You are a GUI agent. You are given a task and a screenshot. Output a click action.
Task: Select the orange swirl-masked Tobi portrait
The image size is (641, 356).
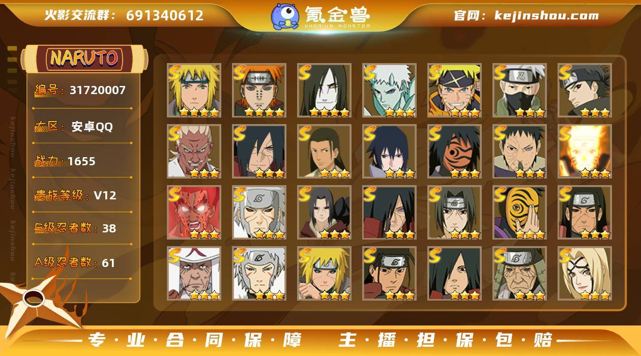[454, 152]
